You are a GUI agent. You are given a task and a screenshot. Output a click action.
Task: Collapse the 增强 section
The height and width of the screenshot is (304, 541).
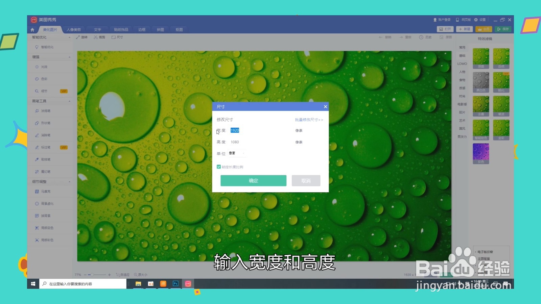(x=69, y=57)
